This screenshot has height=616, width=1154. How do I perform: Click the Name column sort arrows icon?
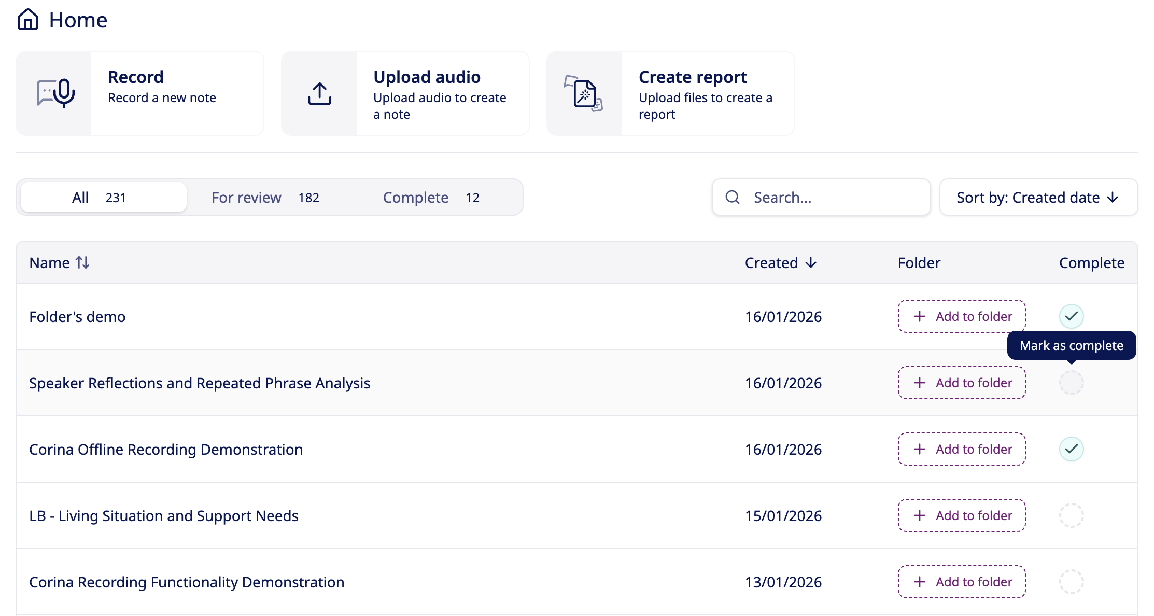point(83,262)
